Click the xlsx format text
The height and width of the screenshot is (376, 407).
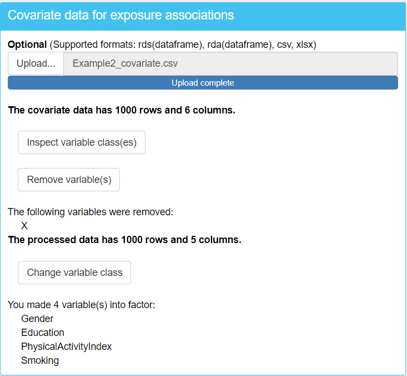pos(305,44)
